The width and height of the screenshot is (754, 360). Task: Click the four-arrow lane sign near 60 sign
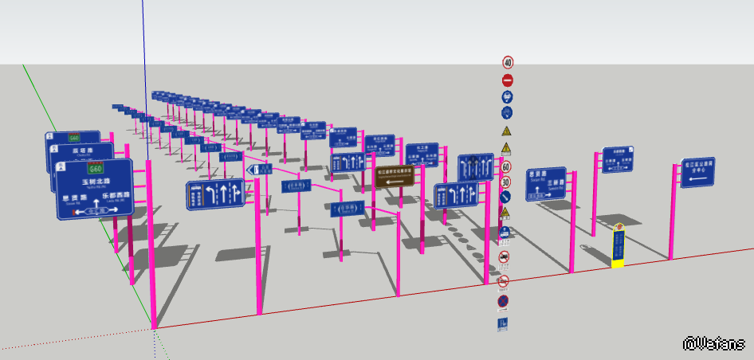click(476, 167)
